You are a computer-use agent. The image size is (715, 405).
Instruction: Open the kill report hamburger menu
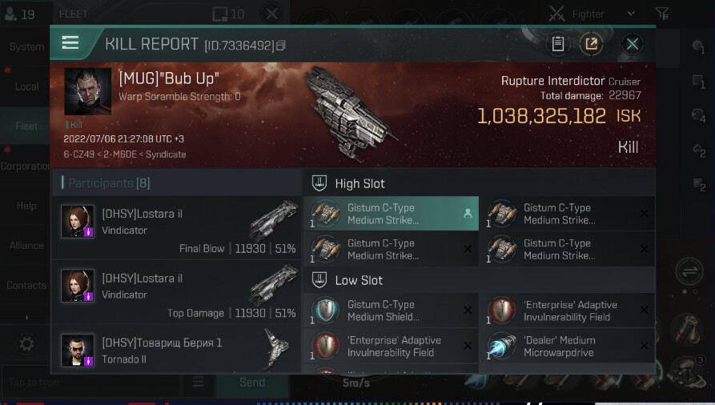point(70,43)
